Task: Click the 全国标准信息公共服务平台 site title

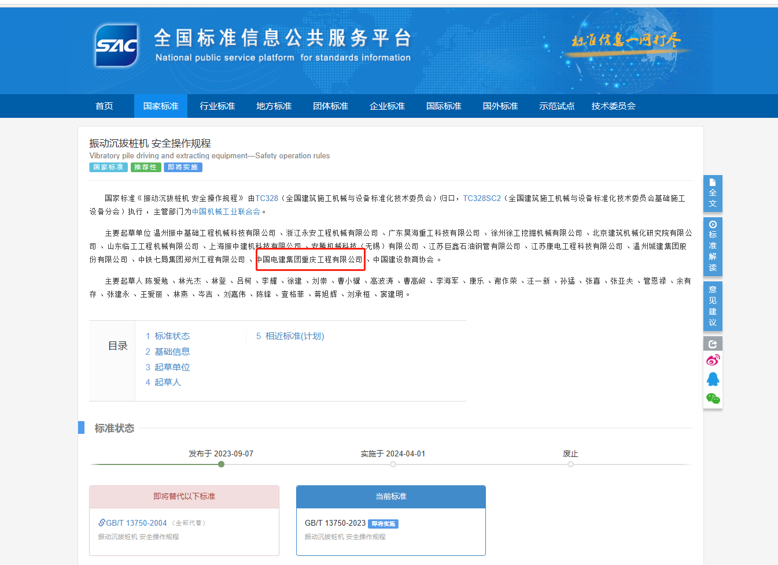Action: (283, 38)
